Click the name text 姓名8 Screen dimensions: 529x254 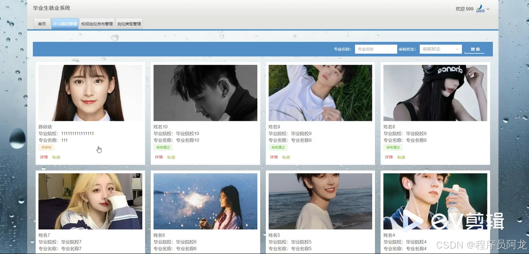[389, 127]
